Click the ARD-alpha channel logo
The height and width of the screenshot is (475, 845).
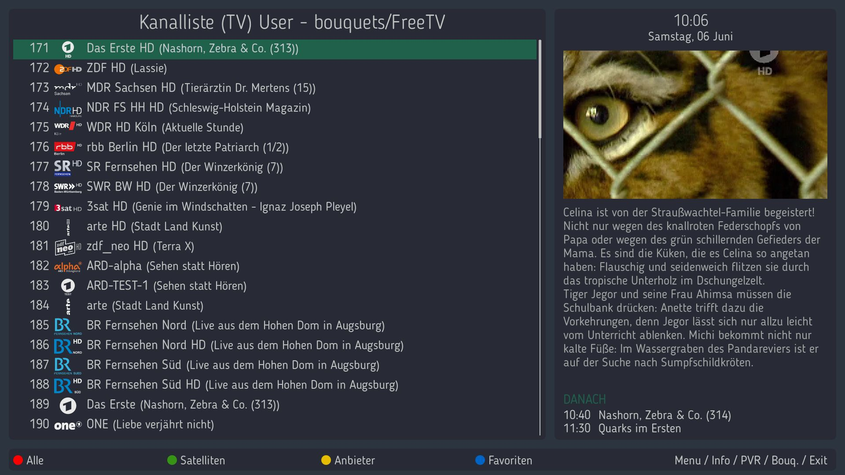(68, 267)
